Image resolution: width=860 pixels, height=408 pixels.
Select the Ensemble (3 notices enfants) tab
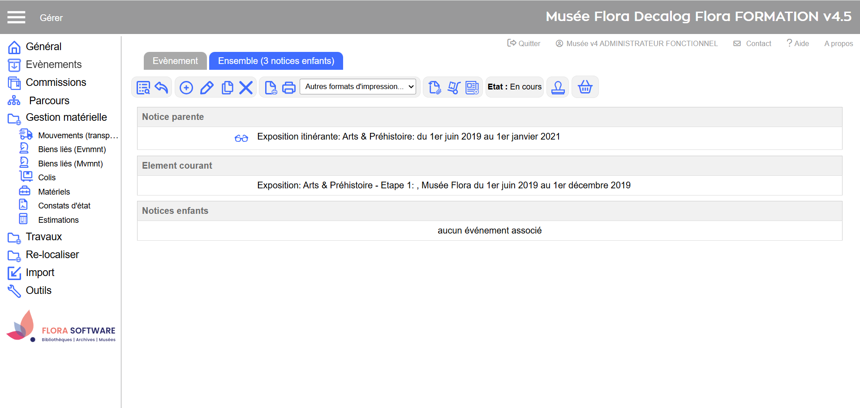coord(276,61)
